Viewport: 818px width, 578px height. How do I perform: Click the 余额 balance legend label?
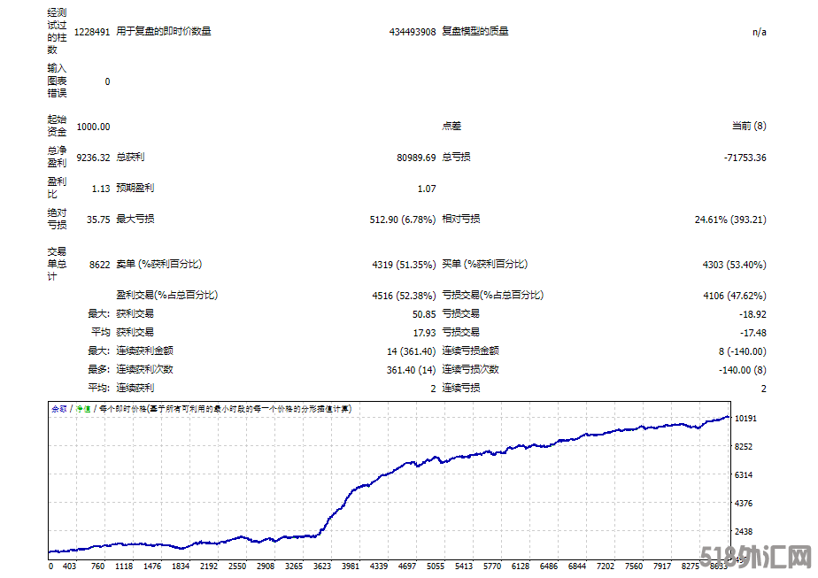(58, 409)
